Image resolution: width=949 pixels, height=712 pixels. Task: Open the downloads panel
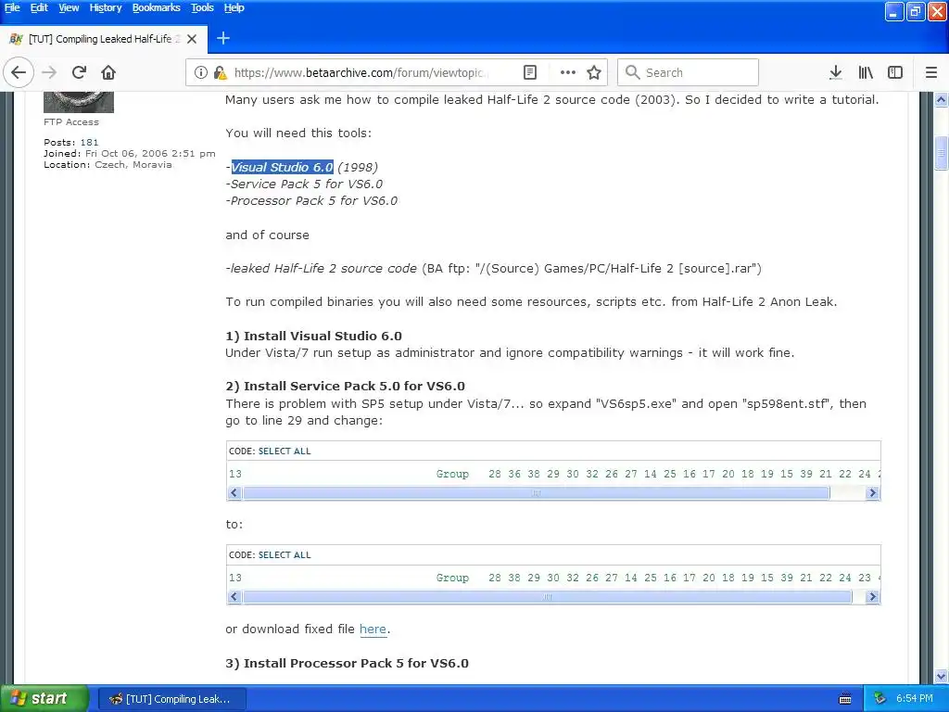[835, 72]
